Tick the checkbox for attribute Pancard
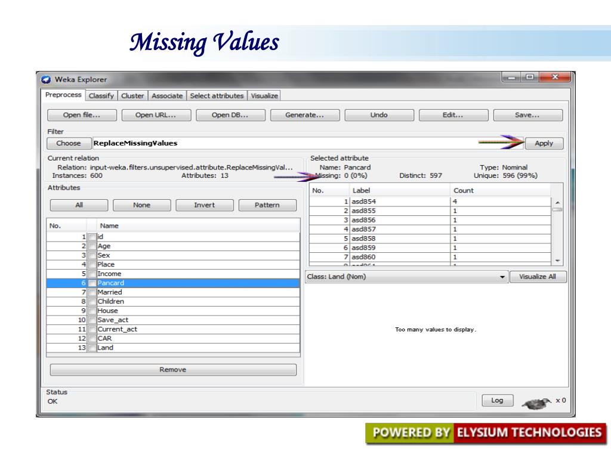 click(92, 283)
